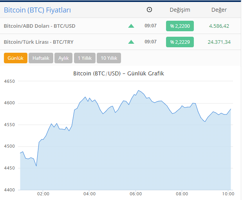Click the Değişim column header
The height and width of the screenshot is (200, 242).
[180, 10]
